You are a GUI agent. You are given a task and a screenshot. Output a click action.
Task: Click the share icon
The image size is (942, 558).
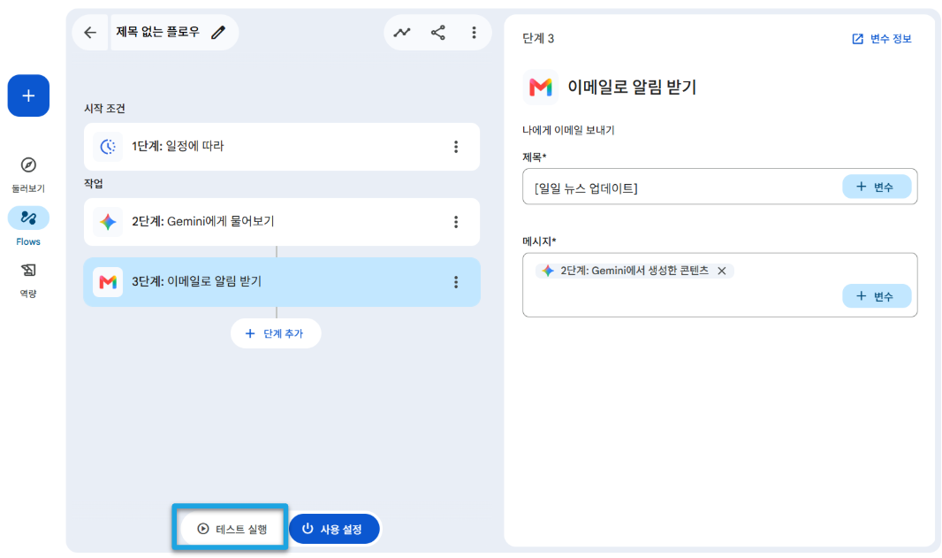[x=438, y=33]
